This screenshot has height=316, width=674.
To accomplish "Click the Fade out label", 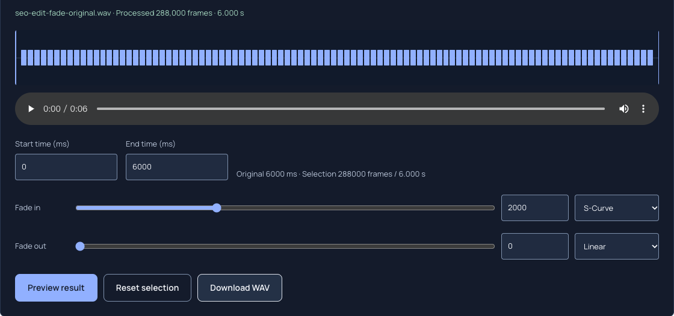I will tap(31, 246).
